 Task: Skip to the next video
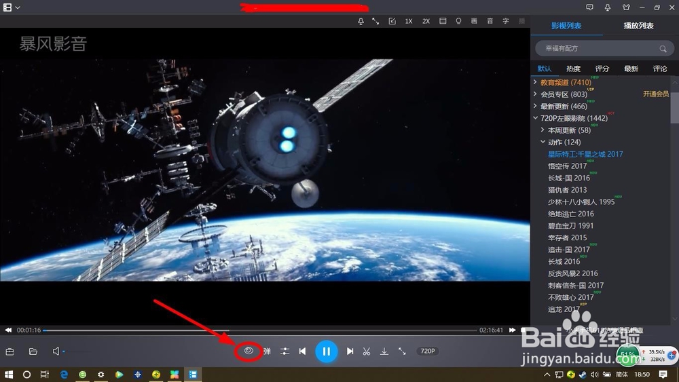tap(350, 351)
